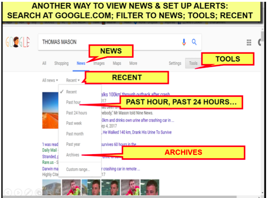This screenshot has height=198, width=267.
Task: Click 'Daily Mail' source text
Action: coord(49,150)
